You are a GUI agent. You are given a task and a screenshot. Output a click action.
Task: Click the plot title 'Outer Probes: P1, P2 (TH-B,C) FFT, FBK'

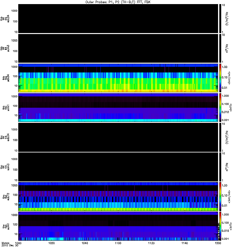pyautogui.click(x=118, y=2)
